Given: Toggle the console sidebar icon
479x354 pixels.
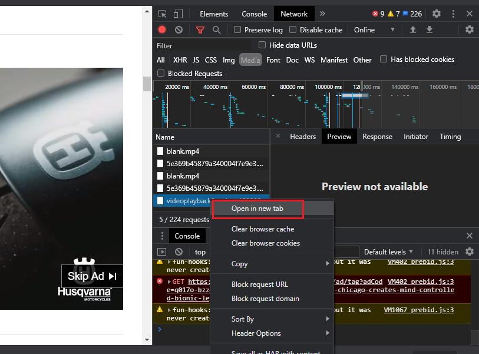Looking at the screenshot, I should (x=161, y=252).
